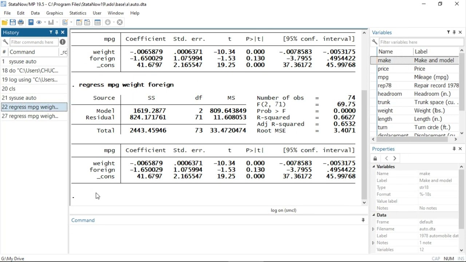Pin the Command window
The height and width of the screenshot is (262, 466).
363,220
